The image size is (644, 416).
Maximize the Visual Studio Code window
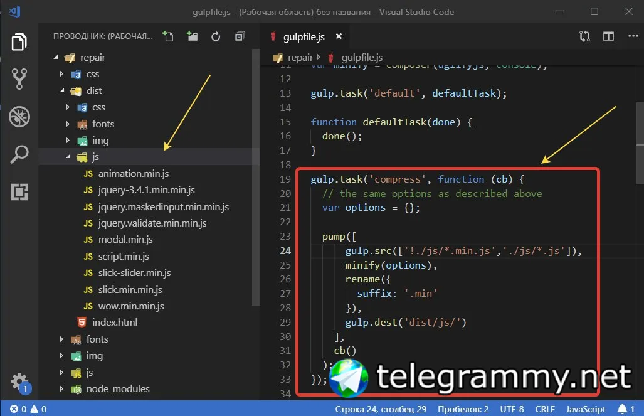coord(594,11)
